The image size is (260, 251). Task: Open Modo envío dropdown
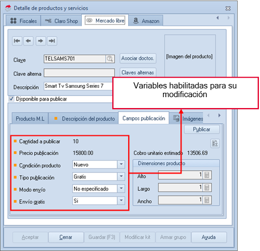(x=121, y=189)
